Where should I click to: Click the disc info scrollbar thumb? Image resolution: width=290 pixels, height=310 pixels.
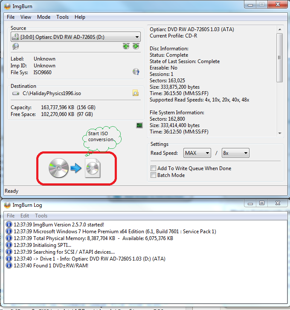click(x=279, y=58)
